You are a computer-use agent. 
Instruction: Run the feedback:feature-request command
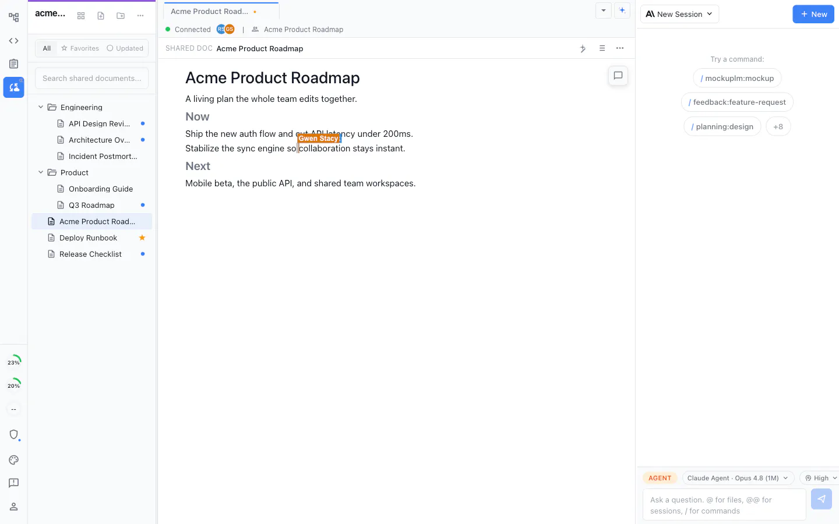[x=737, y=102]
